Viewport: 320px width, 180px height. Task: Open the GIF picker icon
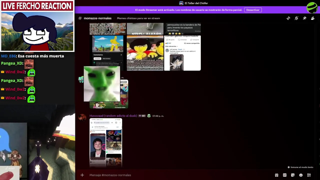click(x=284, y=175)
